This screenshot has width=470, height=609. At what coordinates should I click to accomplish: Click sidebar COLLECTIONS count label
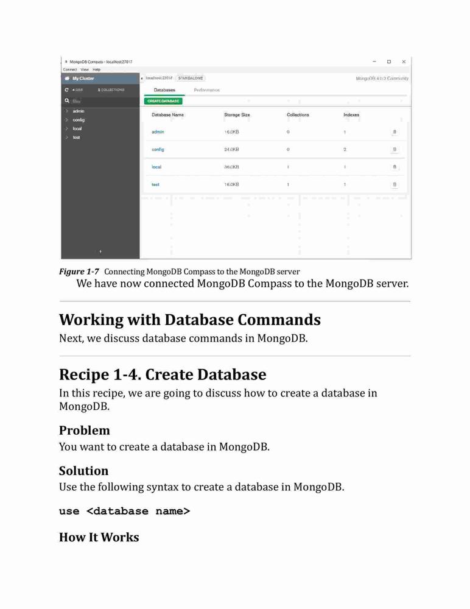click(x=111, y=90)
